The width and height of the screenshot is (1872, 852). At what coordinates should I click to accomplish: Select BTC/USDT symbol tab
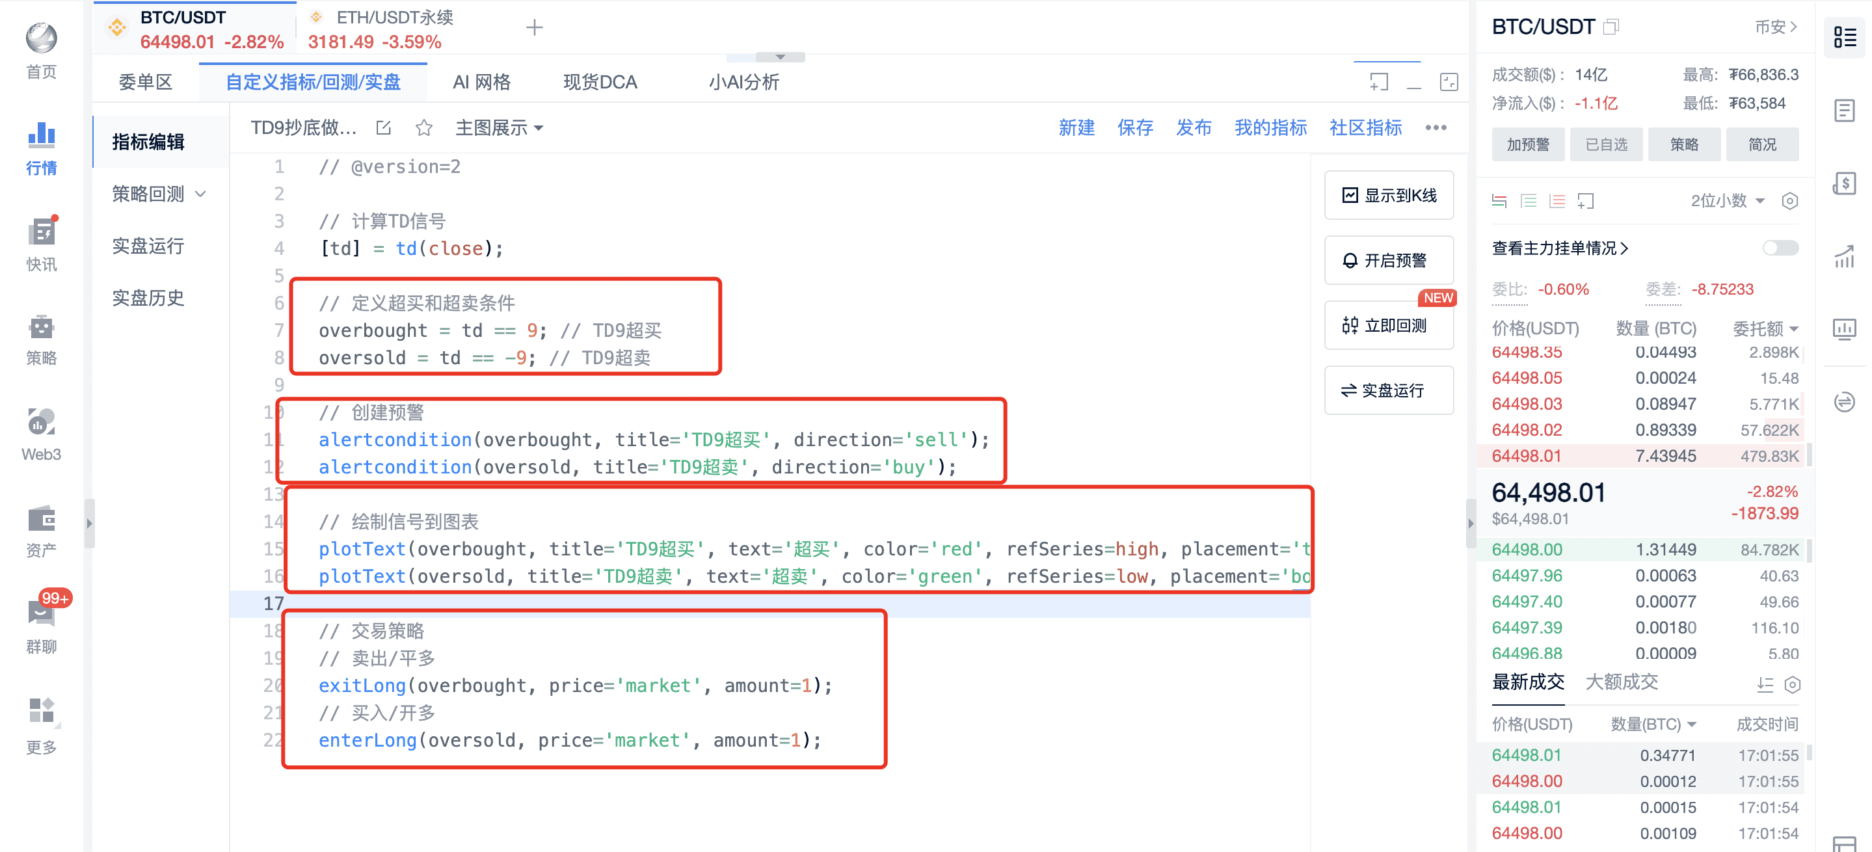(194, 29)
